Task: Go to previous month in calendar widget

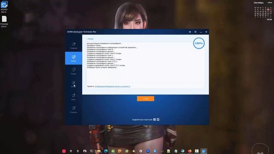Action: (268, 3)
